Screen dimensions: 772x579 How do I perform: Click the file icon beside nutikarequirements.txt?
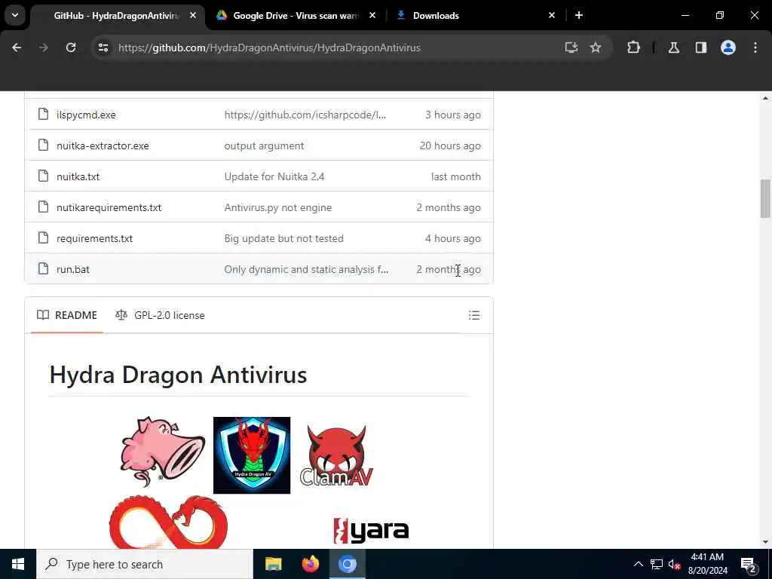[43, 207]
